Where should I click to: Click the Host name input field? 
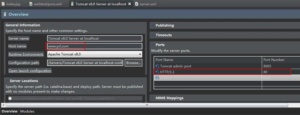pos(95,46)
